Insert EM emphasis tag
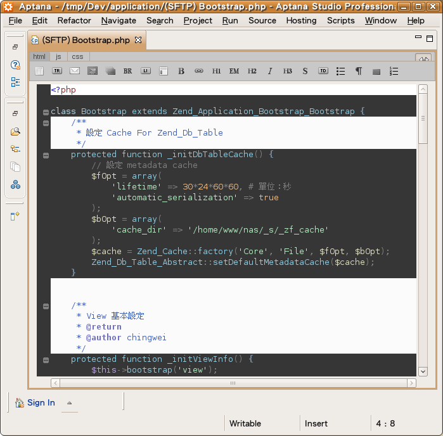Image resolution: width=443 pixels, height=436 pixels. pos(234,71)
